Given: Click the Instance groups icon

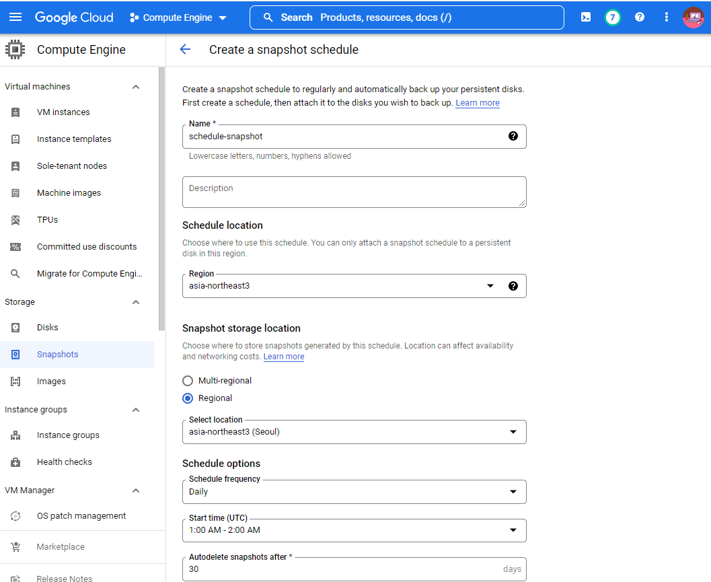Looking at the screenshot, I should pyautogui.click(x=15, y=435).
